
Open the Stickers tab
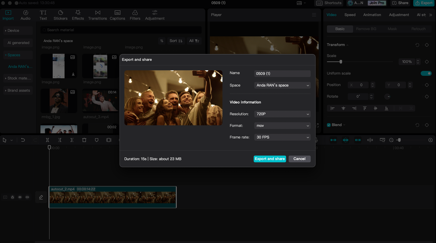[60, 15]
